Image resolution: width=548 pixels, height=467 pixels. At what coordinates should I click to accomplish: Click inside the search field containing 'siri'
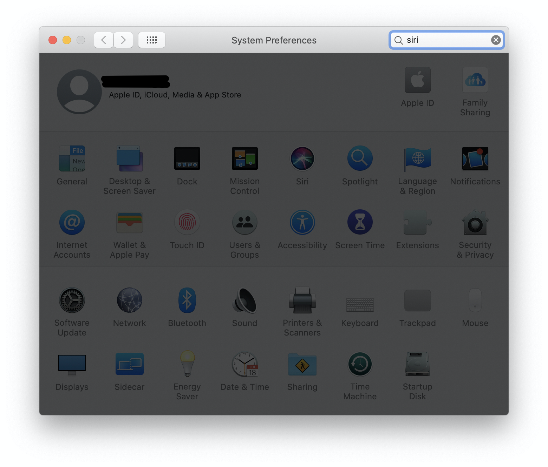447,40
